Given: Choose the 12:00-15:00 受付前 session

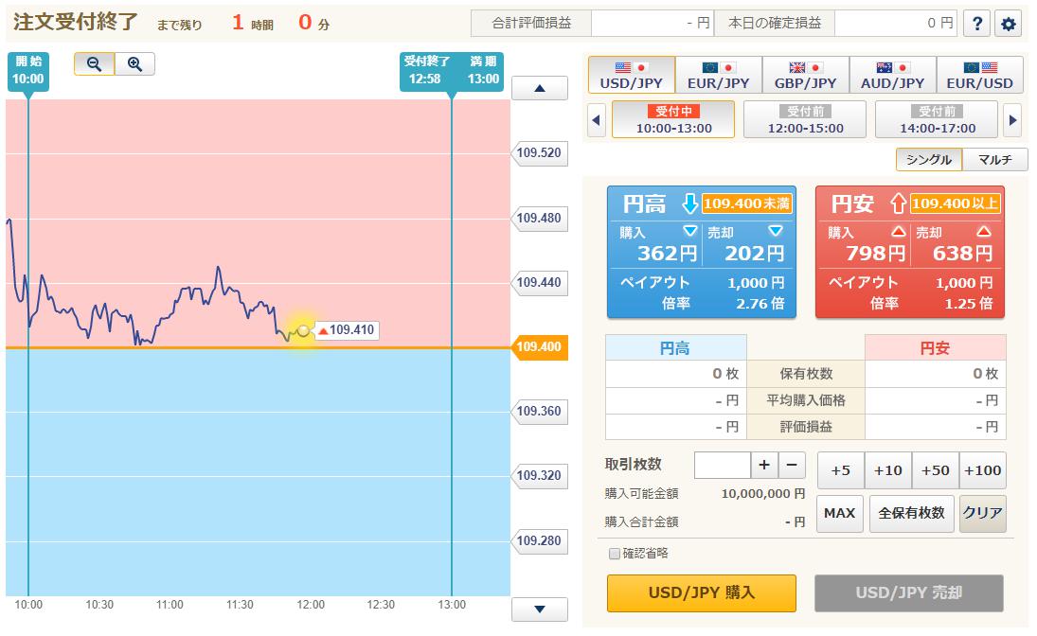Looking at the screenshot, I should pos(805,119).
